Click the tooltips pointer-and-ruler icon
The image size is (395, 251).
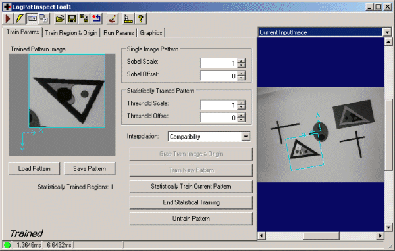point(128,19)
